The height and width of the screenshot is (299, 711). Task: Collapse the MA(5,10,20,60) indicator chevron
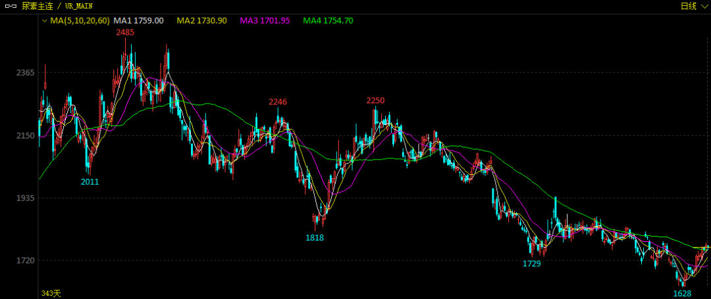click(44, 21)
